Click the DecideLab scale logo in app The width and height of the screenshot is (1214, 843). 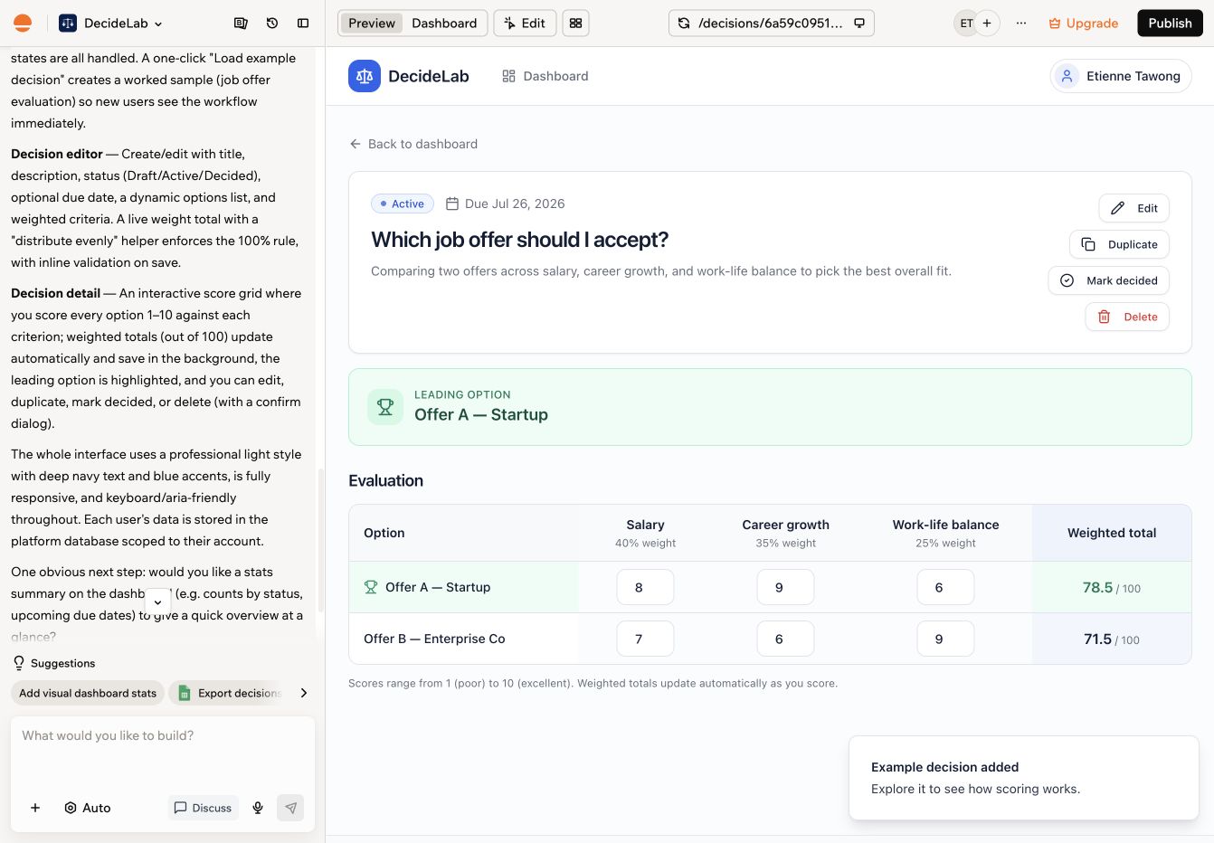tap(365, 76)
